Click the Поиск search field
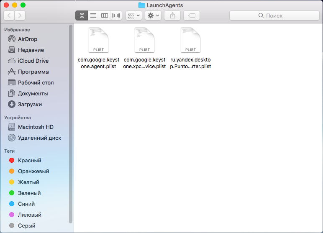 274,15
